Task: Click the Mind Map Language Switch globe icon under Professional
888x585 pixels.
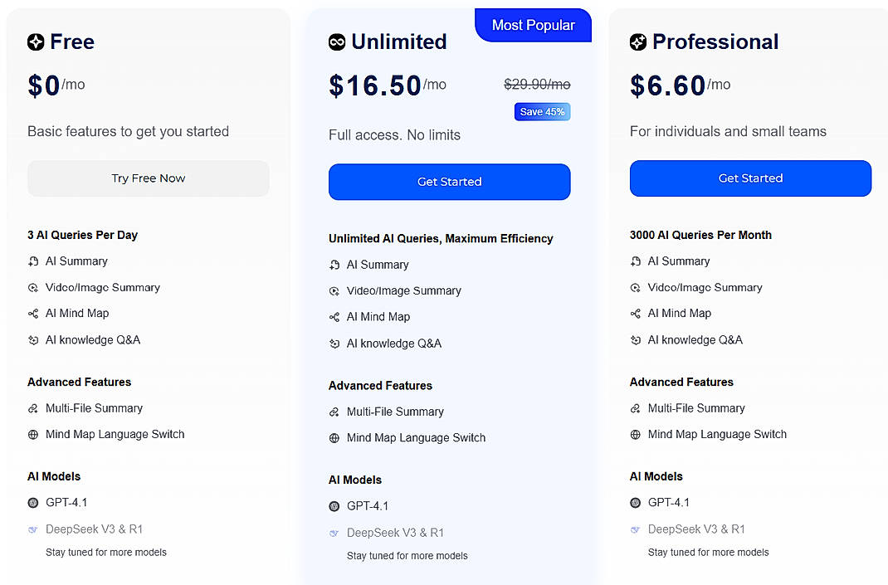Action: click(637, 434)
